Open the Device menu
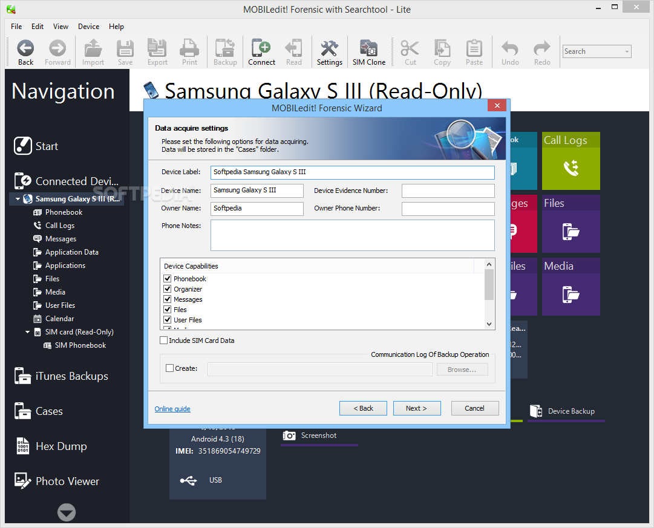 (x=89, y=26)
